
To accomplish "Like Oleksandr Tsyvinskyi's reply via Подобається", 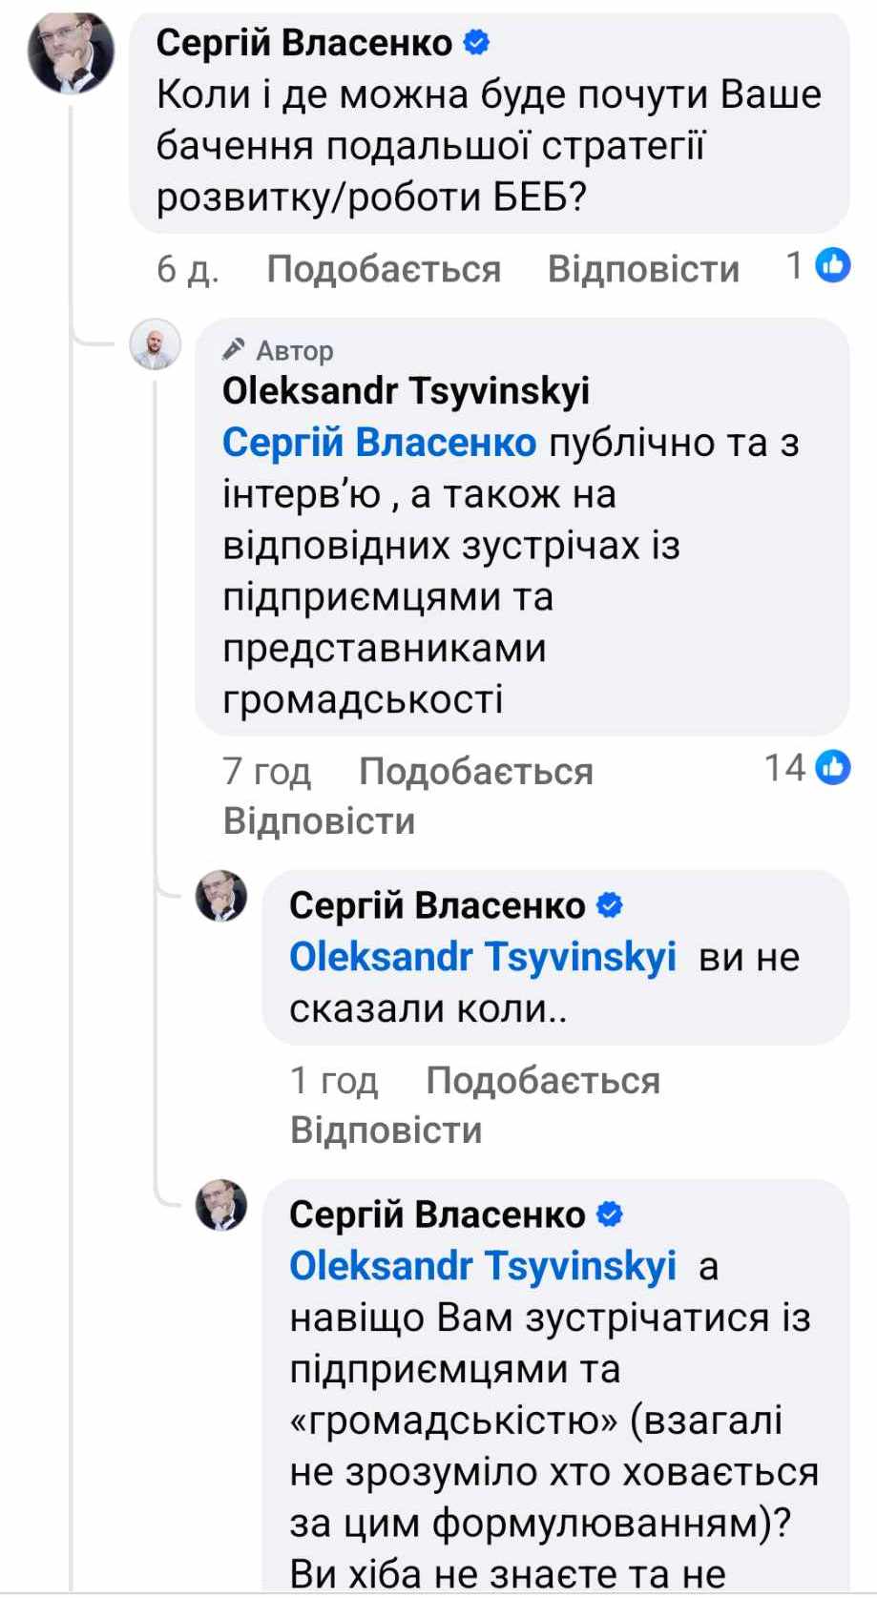I will point(475,771).
